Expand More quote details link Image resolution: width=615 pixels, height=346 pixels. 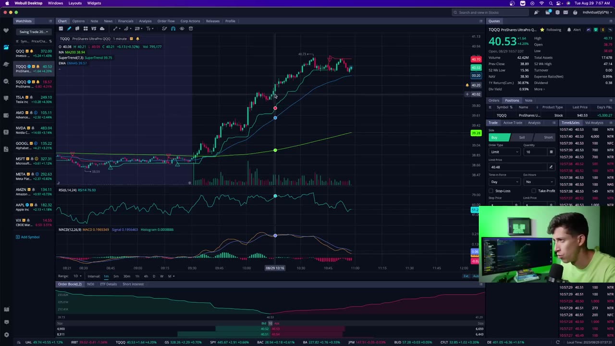coord(539,89)
